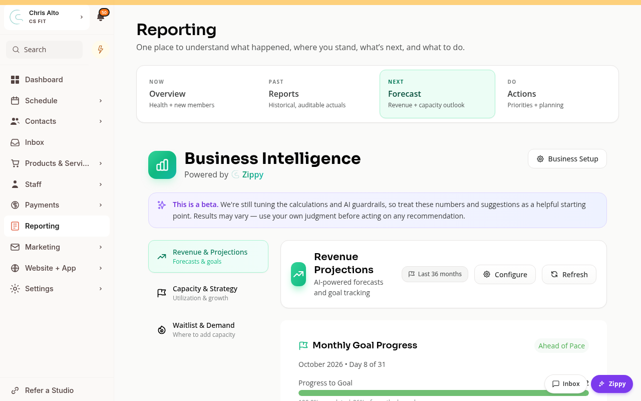Open the floating Inbox button
641x401 pixels.
pos(566,384)
